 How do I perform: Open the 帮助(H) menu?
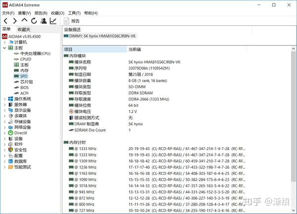[91, 13]
